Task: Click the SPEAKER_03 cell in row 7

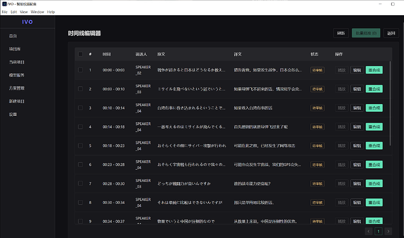Action: 143,184
